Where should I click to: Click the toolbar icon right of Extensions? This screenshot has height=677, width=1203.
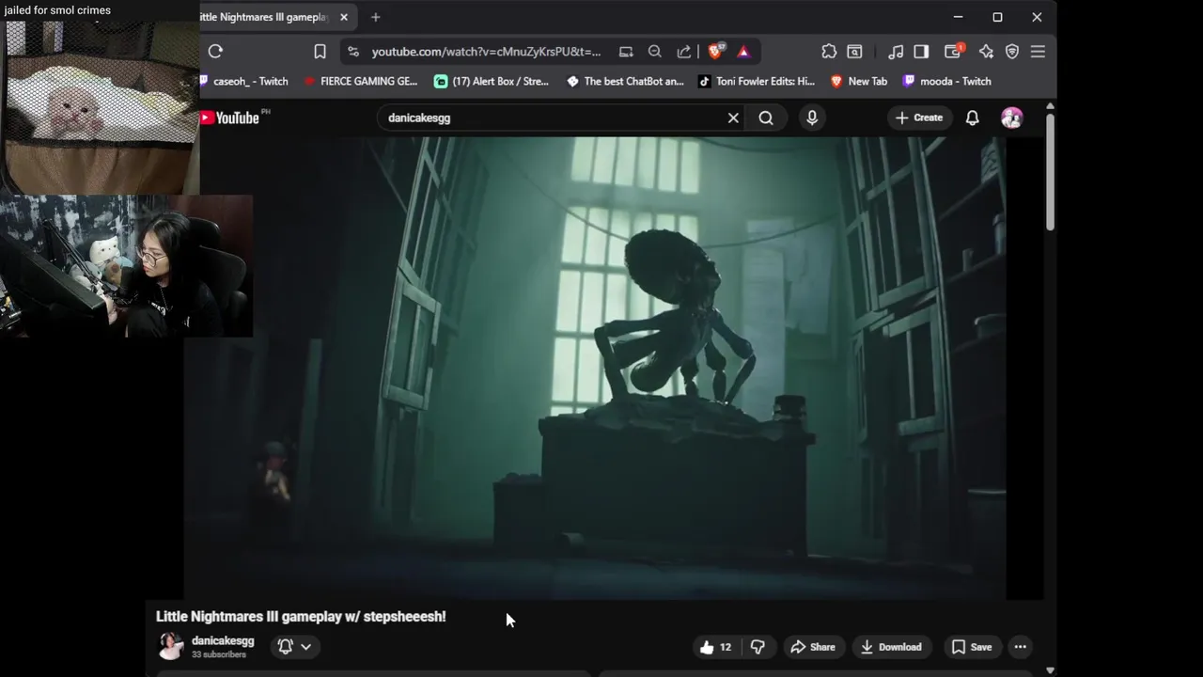click(x=855, y=52)
